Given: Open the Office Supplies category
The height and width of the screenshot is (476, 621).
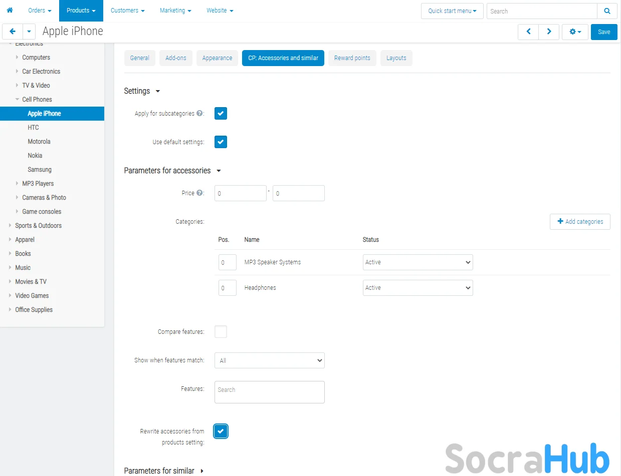Looking at the screenshot, I should (34, 310).
